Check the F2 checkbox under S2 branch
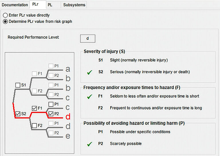Screen dimensions: 220x156 pos(34,125)
